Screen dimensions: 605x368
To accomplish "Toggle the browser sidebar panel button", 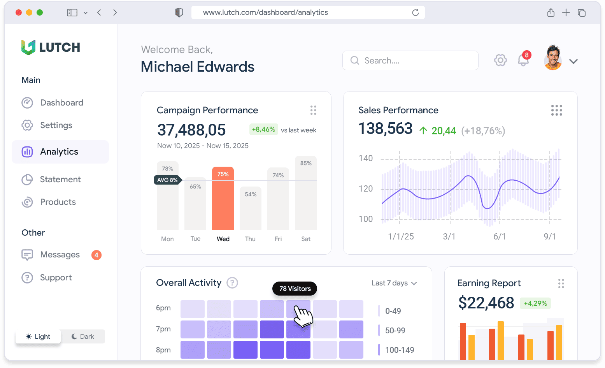I will [72, 13].
